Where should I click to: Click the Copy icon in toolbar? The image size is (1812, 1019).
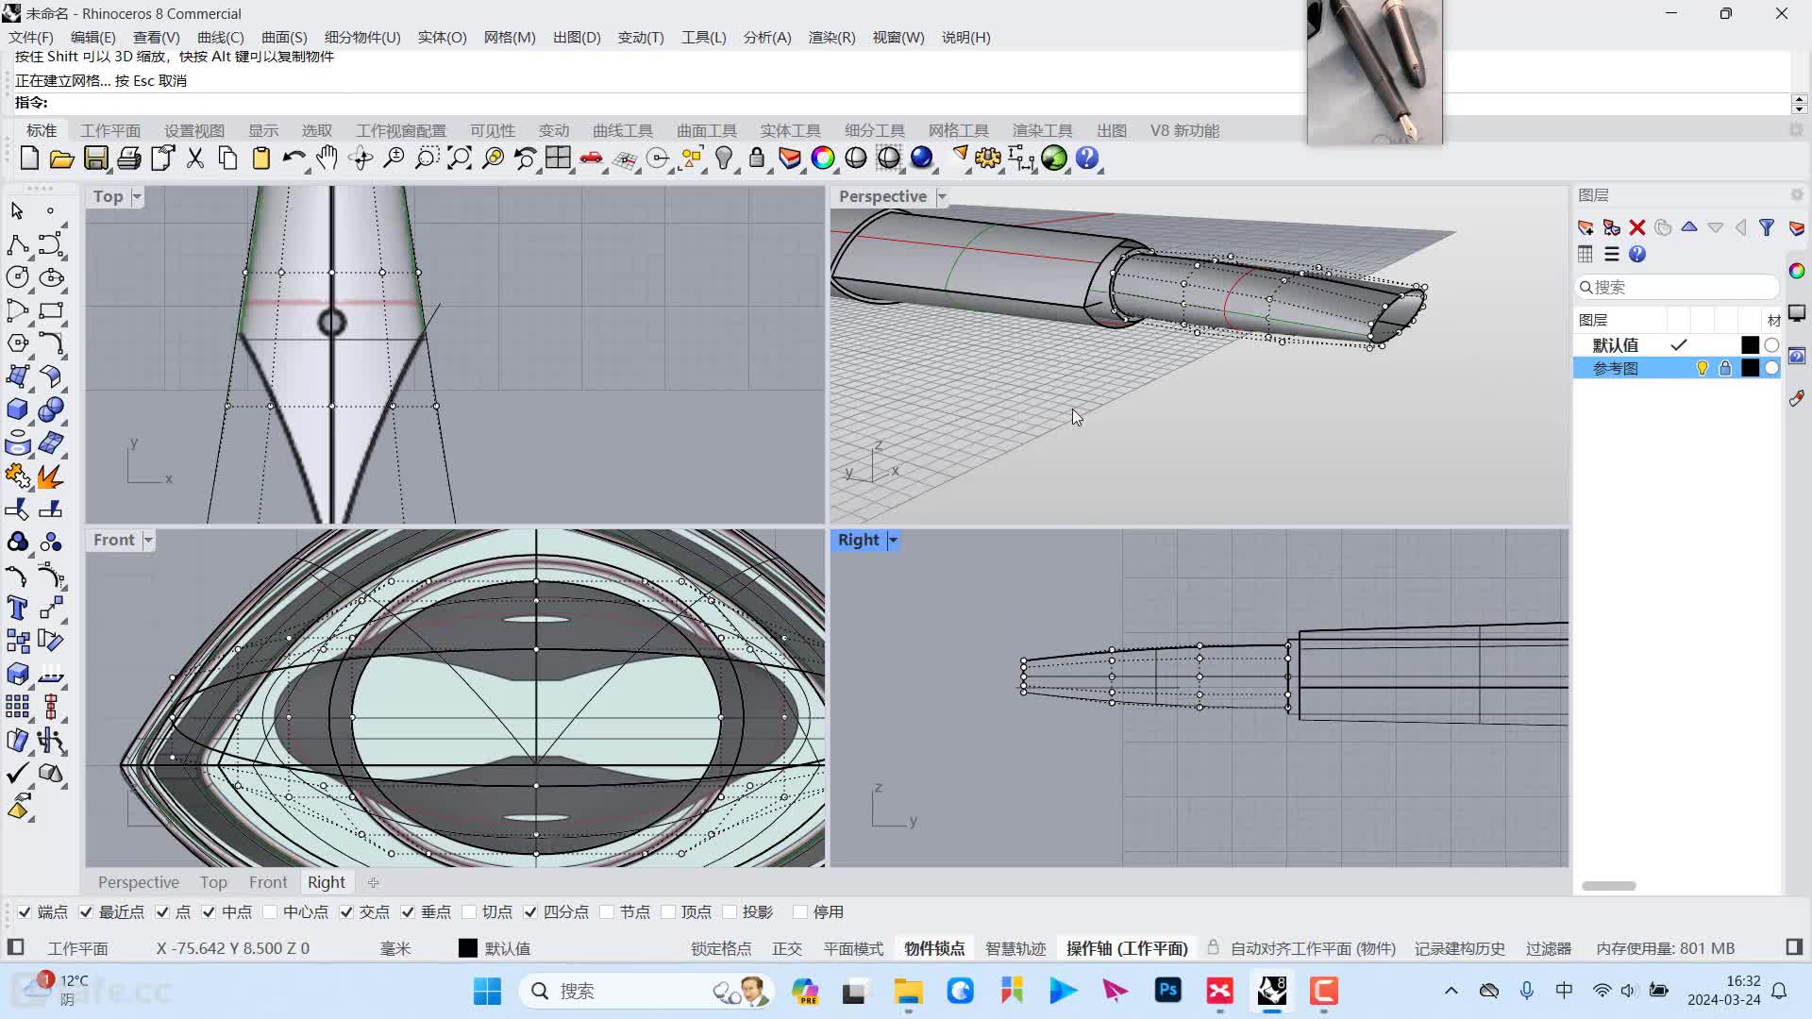point(228,159)
